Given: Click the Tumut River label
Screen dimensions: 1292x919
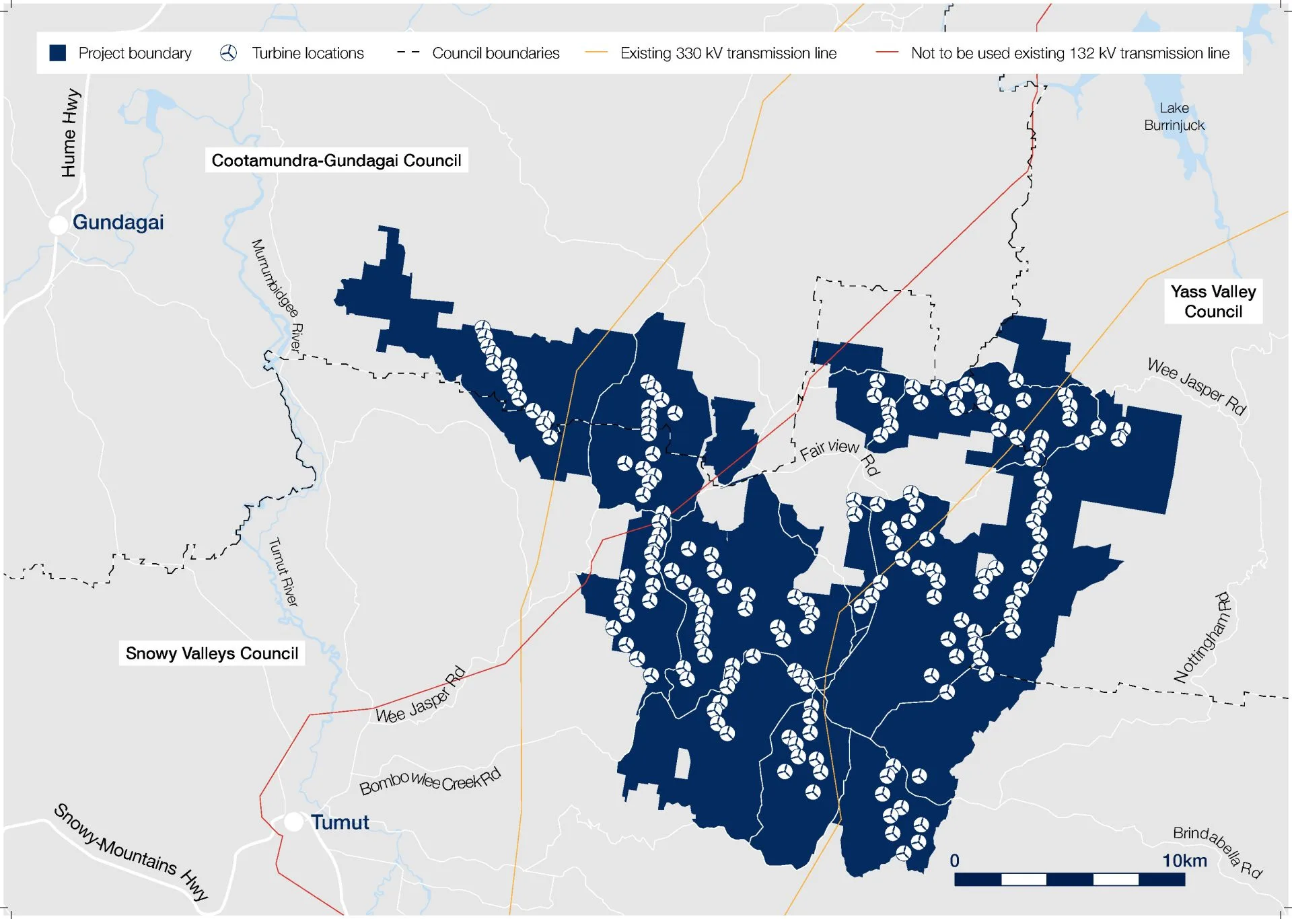Looking at the screenshot, I should (x=283, y=572).
